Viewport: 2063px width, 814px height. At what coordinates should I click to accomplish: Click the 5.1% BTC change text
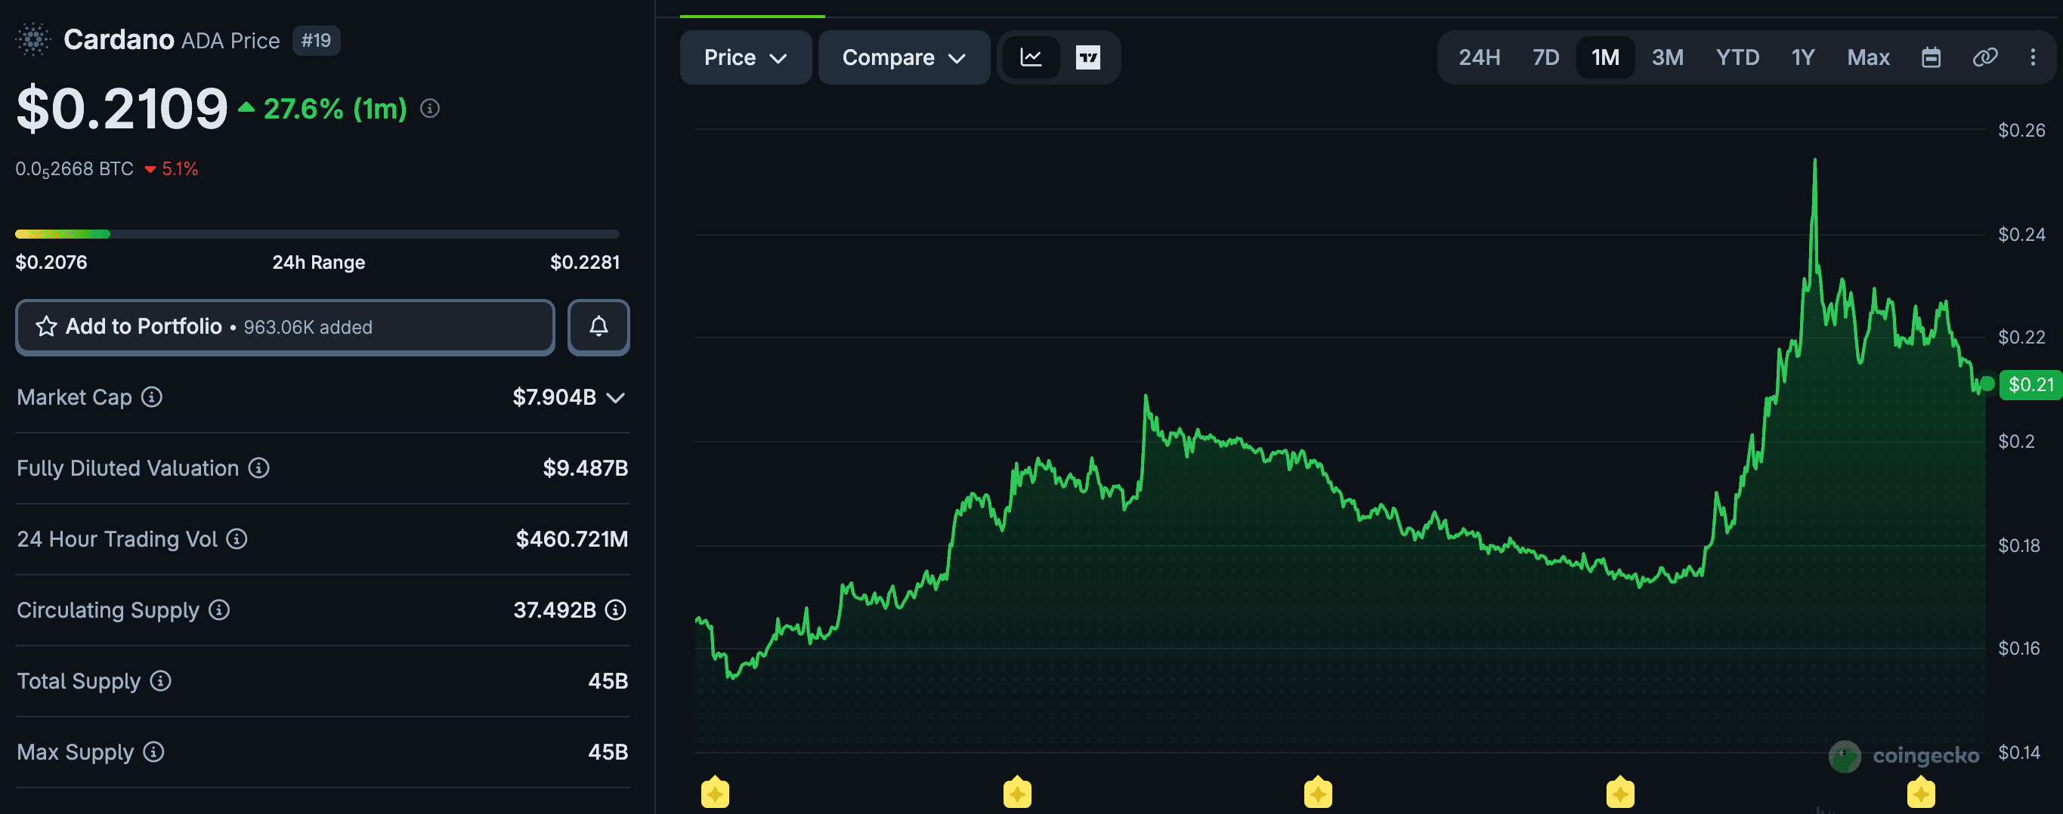click(179, 169)
